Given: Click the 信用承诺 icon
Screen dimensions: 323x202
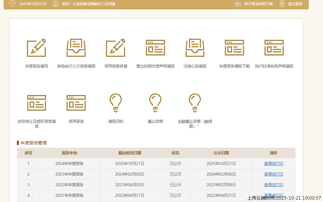Looking at the screenshot, I should click(76, 103).
